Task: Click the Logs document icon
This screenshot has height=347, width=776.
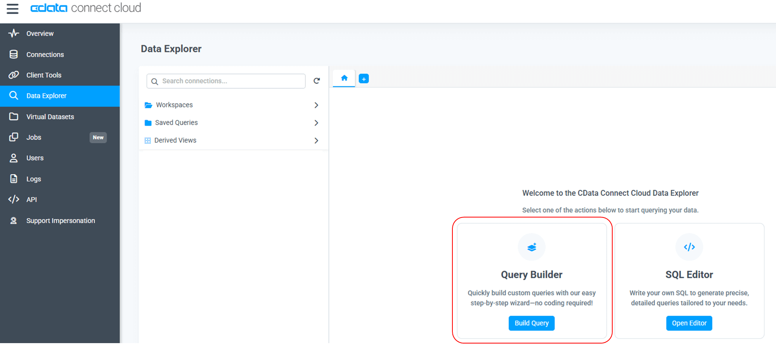Action: [x=14, y=178]
